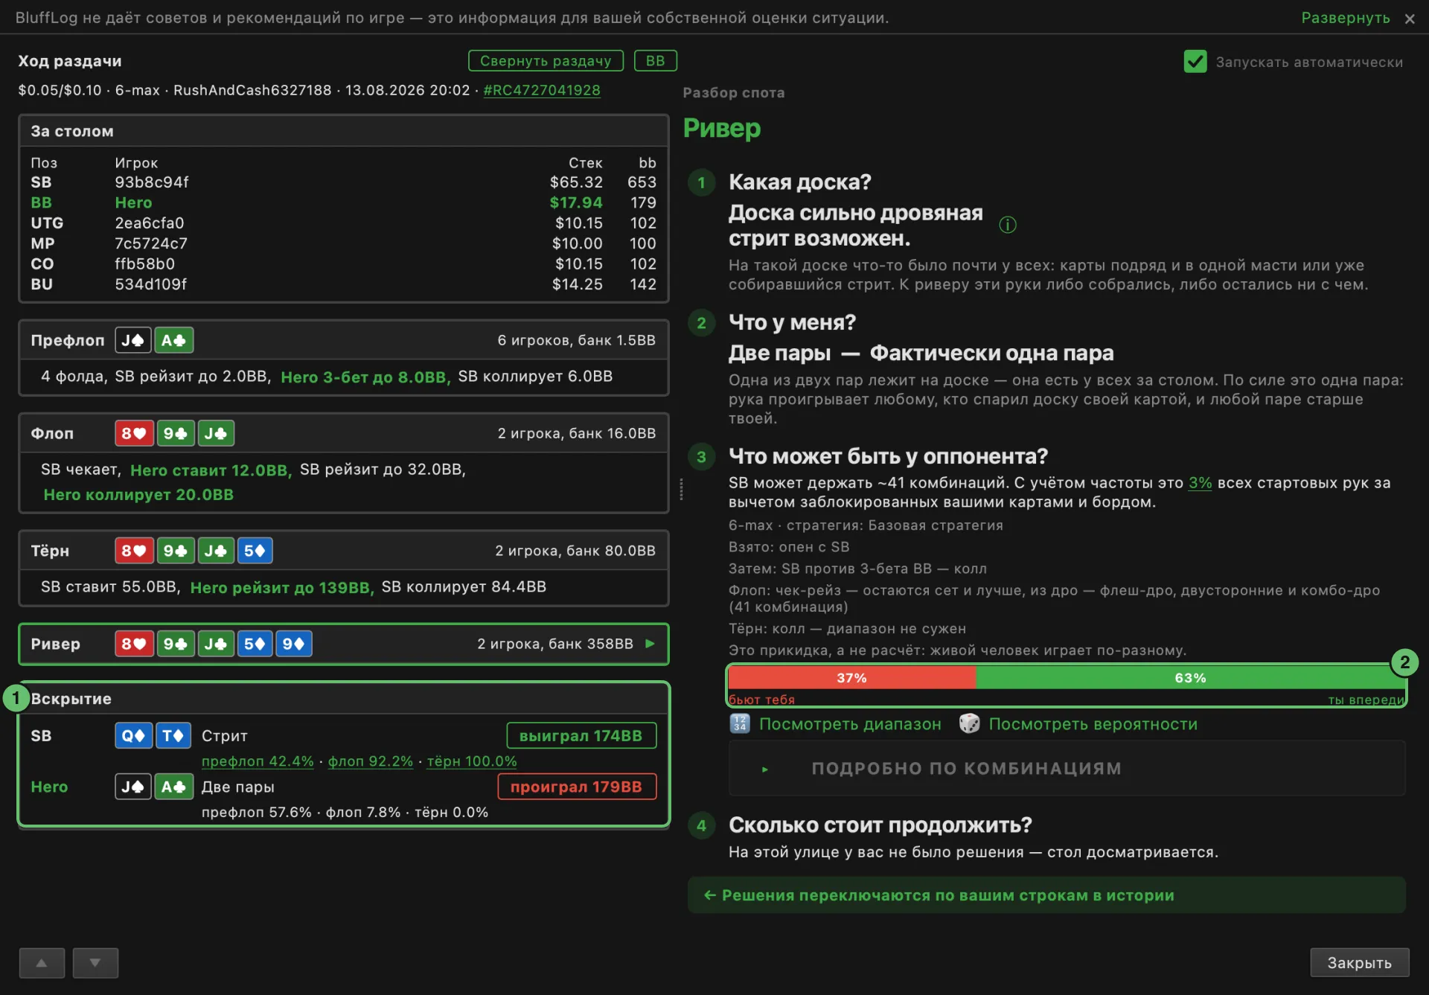1429x995 pixels.
Task: Close the BluffLog disclaimer banner with the X
Action: [x=1409, y=19]
